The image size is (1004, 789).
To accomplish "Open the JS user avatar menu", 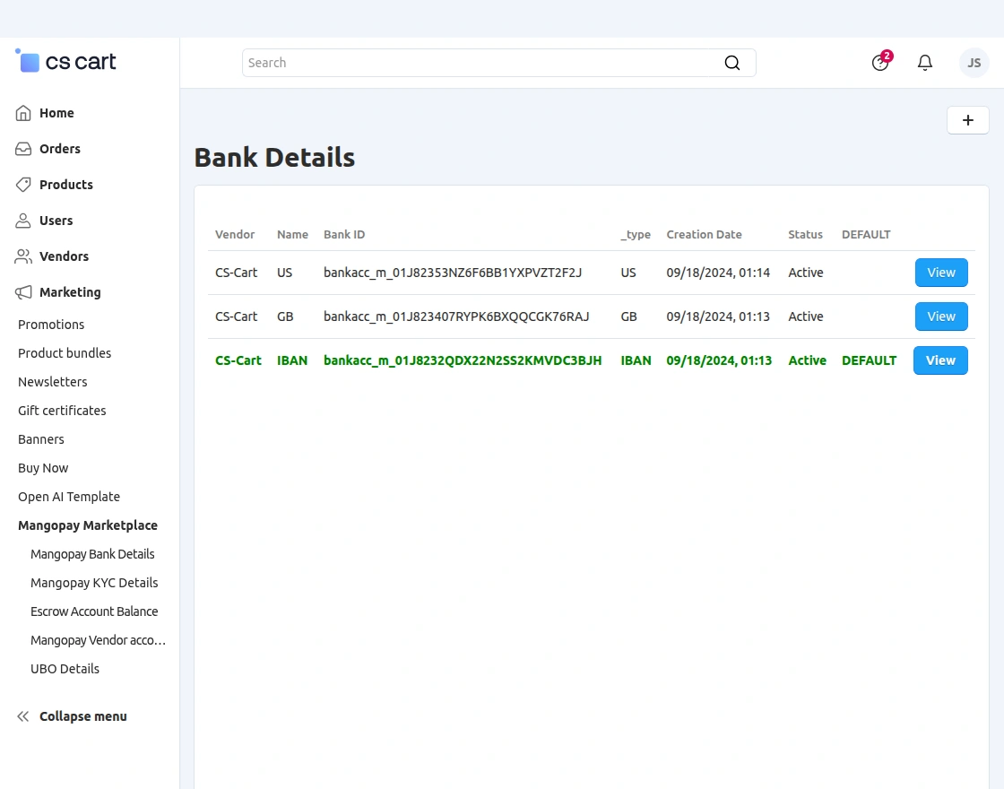I will [974, 63].
